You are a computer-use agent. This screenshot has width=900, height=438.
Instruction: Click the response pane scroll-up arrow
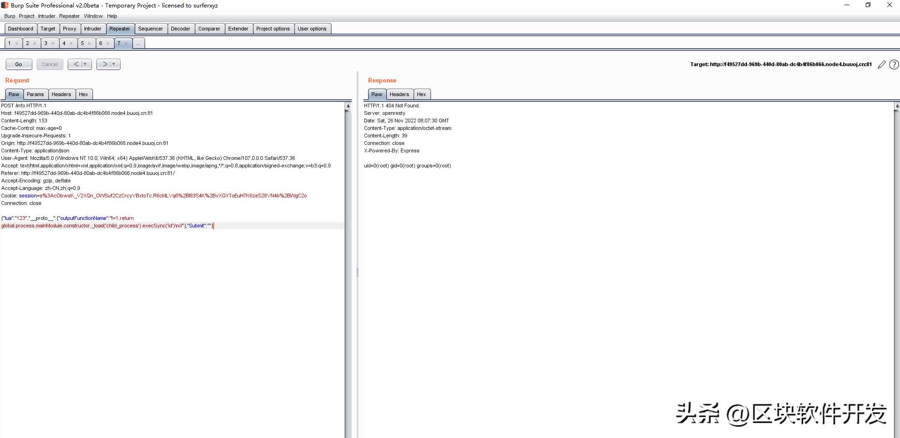click(897, 106)
